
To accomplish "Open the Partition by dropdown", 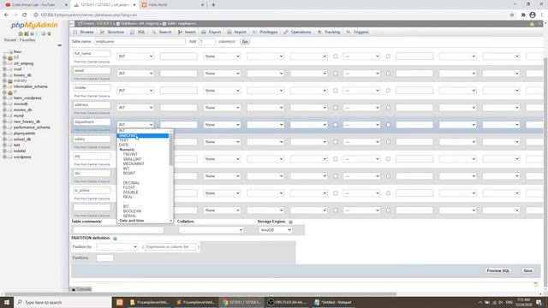I will (116, 247).
